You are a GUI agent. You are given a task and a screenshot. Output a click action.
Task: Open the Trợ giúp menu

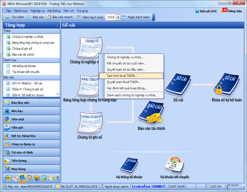click(83, 11)
